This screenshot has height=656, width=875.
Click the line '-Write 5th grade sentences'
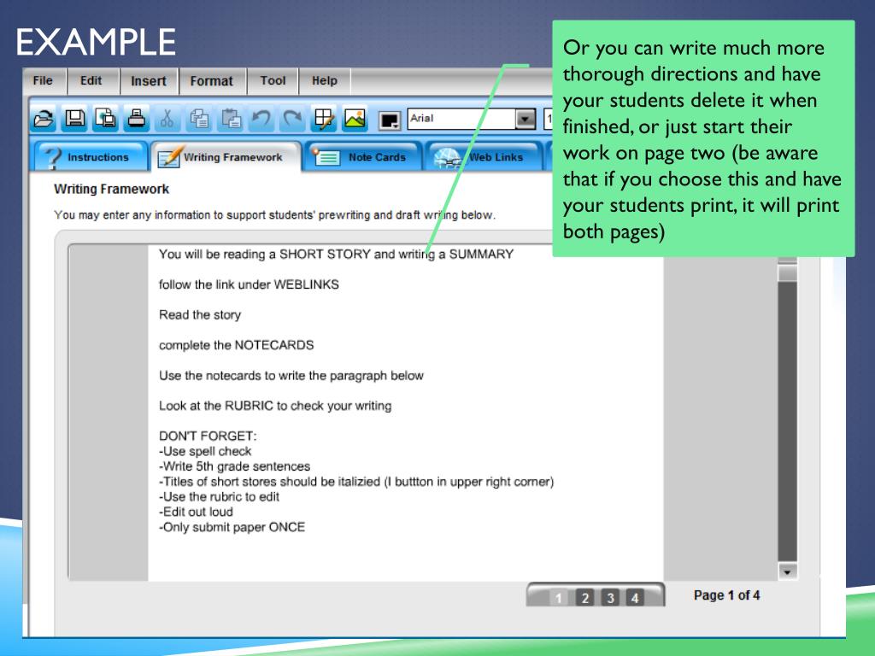click(x=234, y=466)
